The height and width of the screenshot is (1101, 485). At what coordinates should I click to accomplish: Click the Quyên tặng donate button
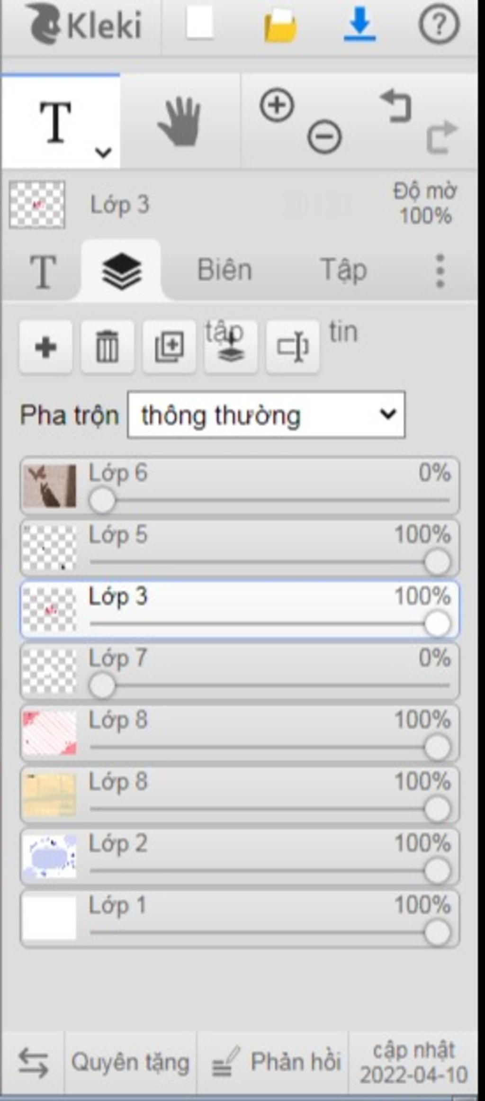[130, 1062]
